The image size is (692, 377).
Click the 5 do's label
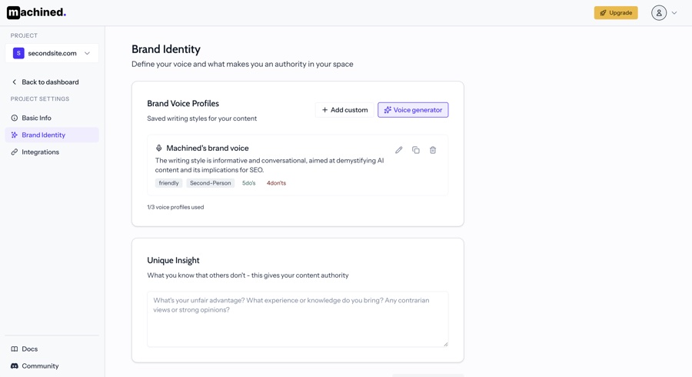[249, 183]
